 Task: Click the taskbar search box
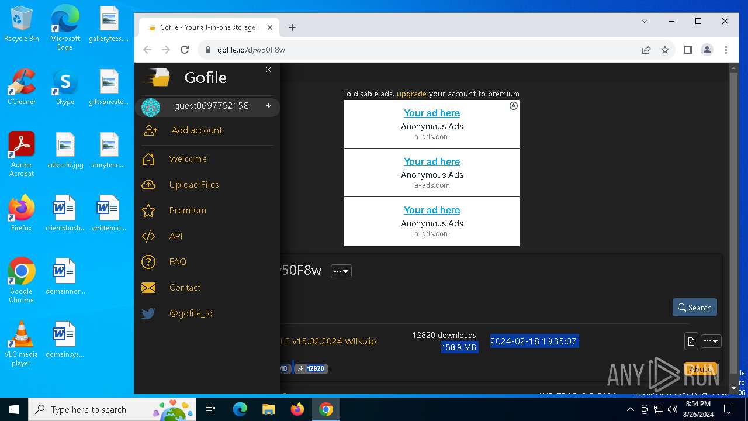point(113,409)
